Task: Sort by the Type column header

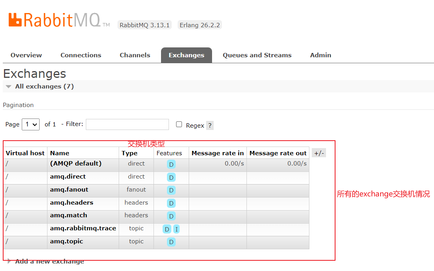Action: pos(129,153)
